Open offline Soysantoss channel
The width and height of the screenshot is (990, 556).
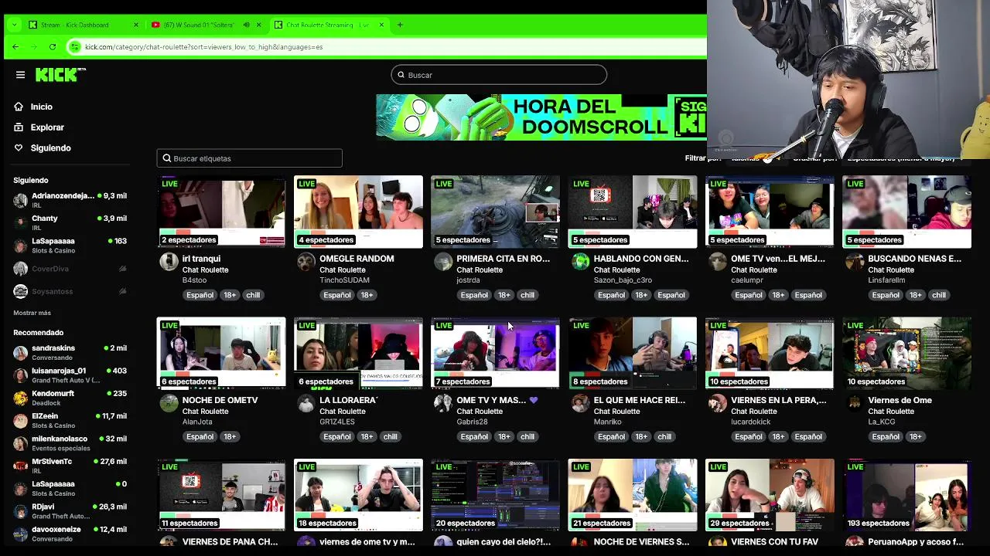coord(70,291)
